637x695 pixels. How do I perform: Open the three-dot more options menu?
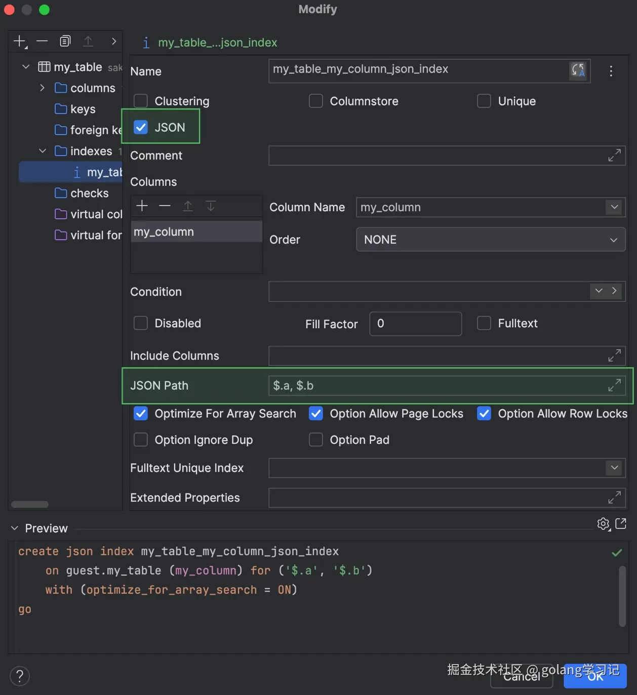611,71
